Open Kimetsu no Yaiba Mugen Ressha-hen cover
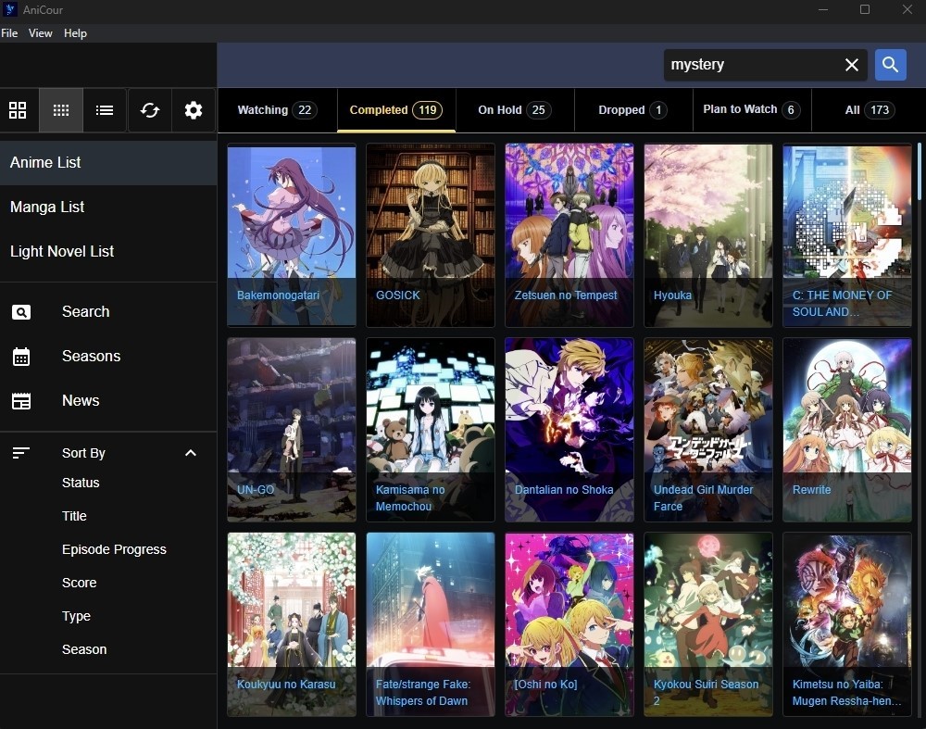 [x=847, y=624]
